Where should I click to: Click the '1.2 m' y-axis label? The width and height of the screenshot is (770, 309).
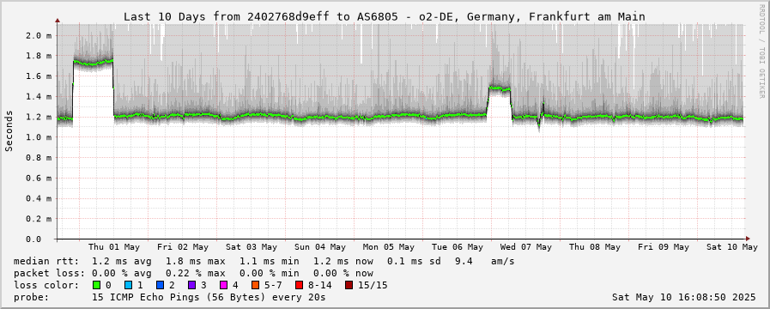(39, 117)
